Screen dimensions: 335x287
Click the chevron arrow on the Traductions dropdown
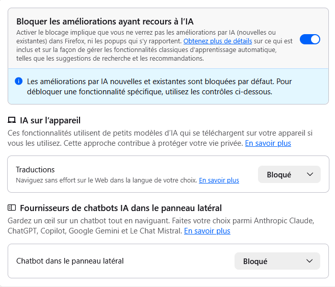(x=310, y=174)
